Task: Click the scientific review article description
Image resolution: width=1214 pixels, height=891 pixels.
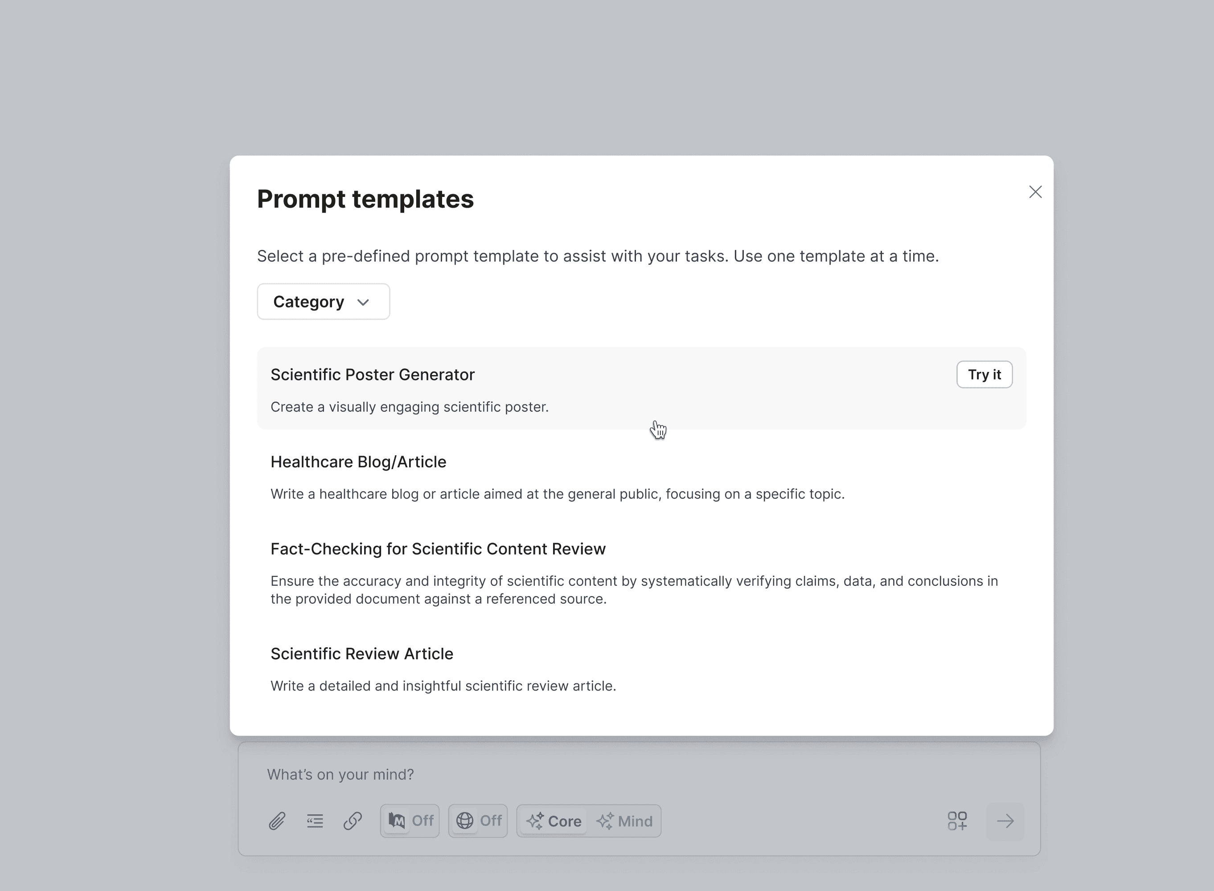Action: click(443, 686)
